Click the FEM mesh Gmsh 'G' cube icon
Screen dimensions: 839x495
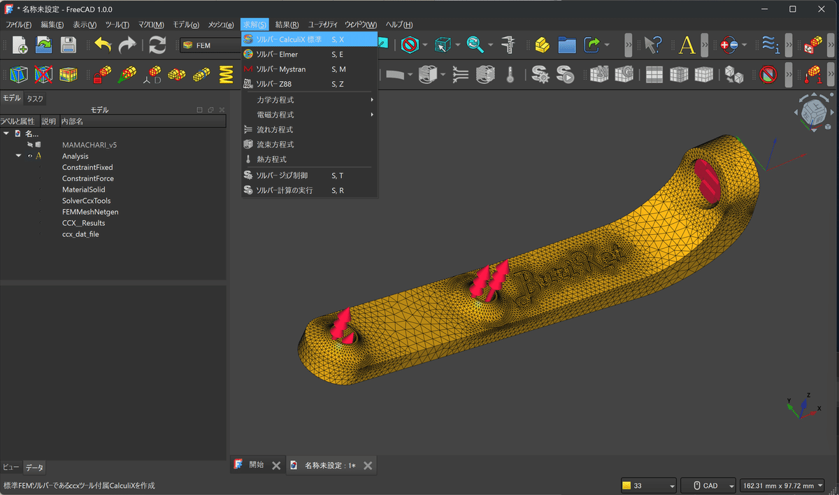coord(623,74)
